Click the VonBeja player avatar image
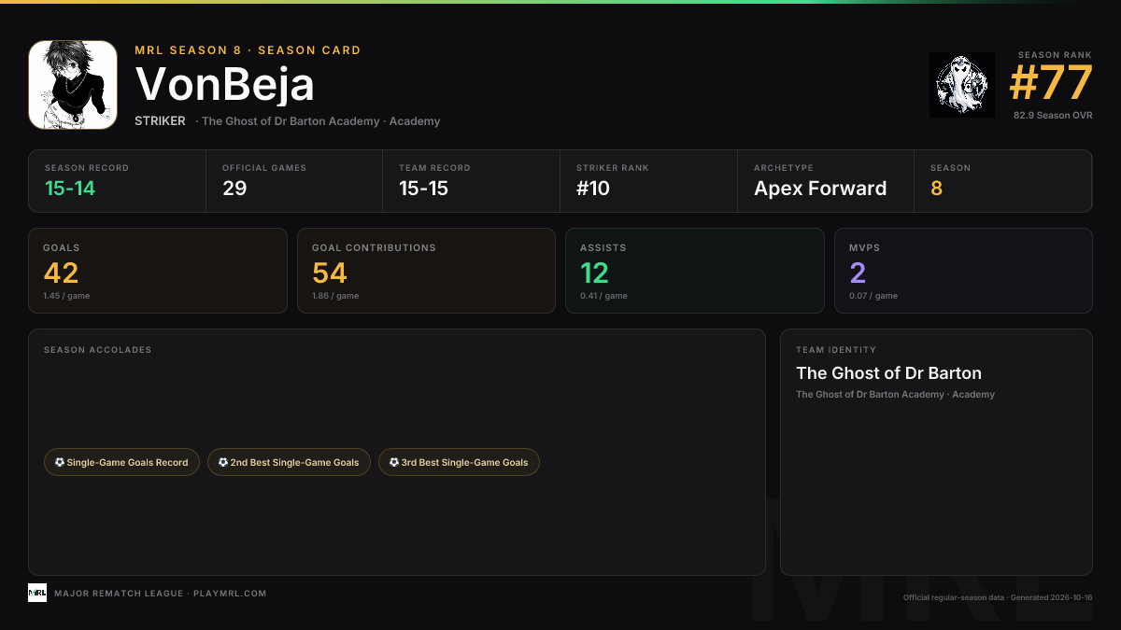Viewport: 1121px width, 630px height. click(x=73, y=85)
